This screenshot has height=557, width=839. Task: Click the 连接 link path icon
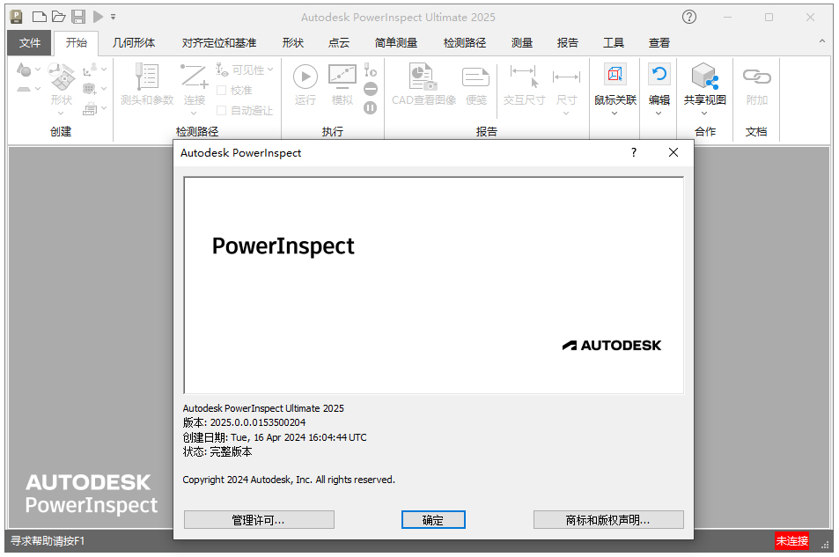pyautogui.click(x=194, y=77)
